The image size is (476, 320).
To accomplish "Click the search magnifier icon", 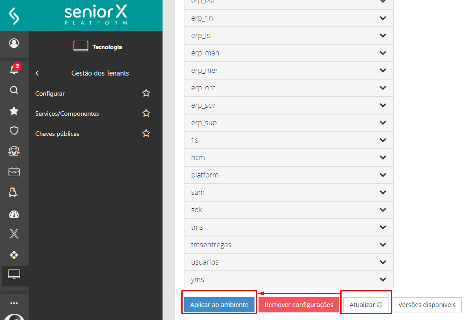I will tap(14, 90).
